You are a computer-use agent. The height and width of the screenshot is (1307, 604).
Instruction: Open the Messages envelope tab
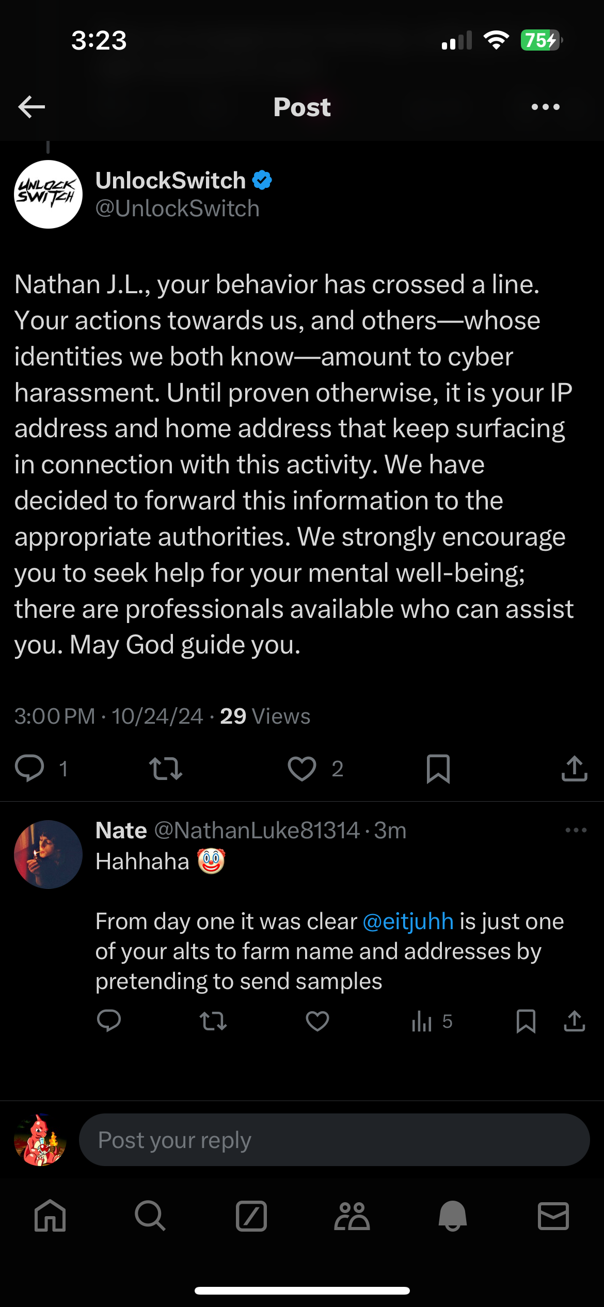[553, 1216]
